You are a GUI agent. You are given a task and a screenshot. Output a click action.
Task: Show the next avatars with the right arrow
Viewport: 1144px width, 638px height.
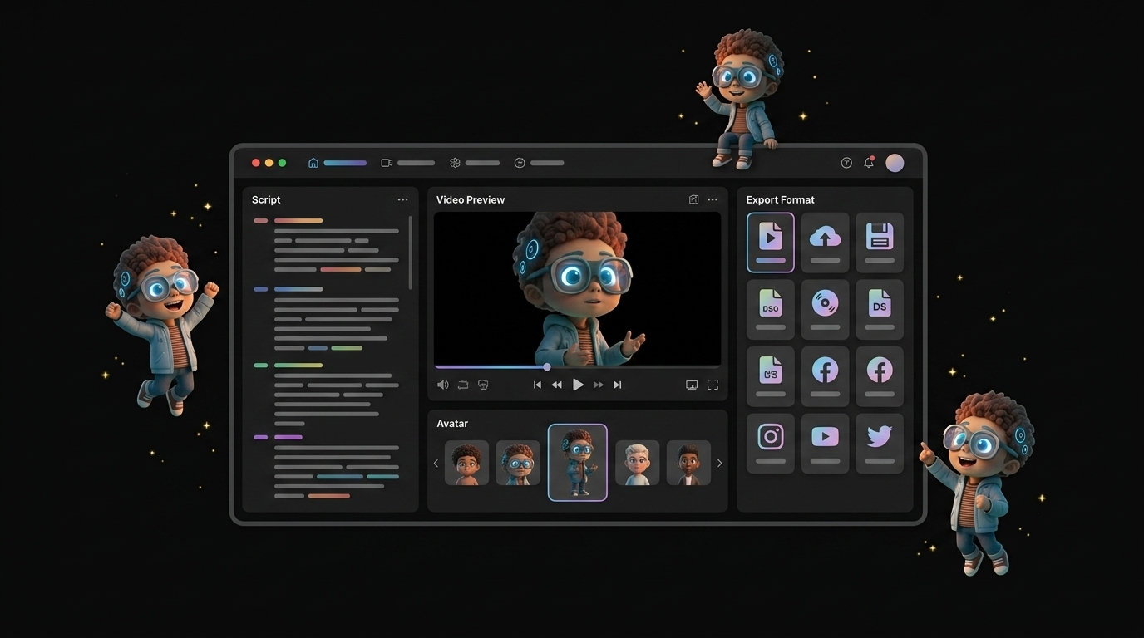click(719, 463)
